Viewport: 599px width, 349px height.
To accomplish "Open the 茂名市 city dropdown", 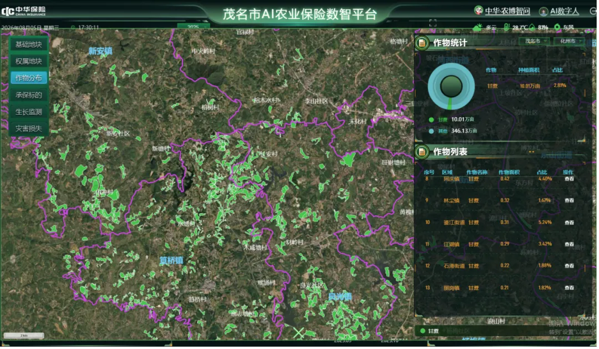I will pyautogui.click(x=535, y=41).
